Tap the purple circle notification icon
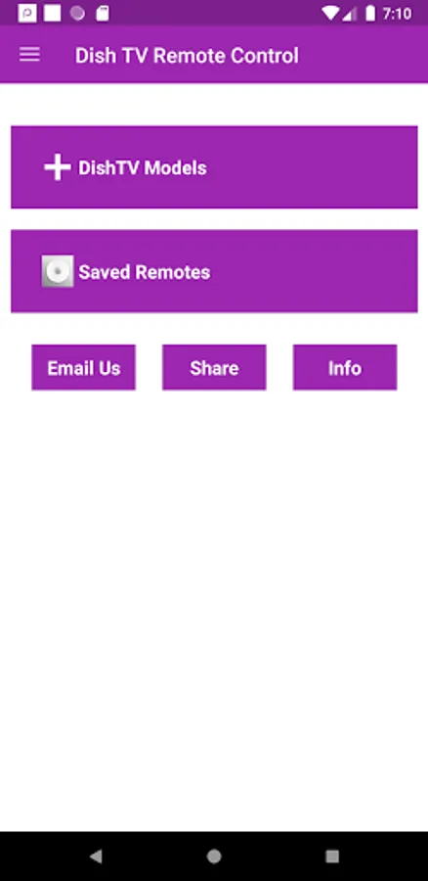This screenshot has width=428, height=881. click(77, 14)
